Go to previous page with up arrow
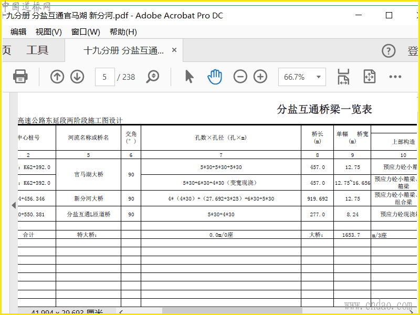The width and height of the screenshot is (420, 315). click(57, 77)
